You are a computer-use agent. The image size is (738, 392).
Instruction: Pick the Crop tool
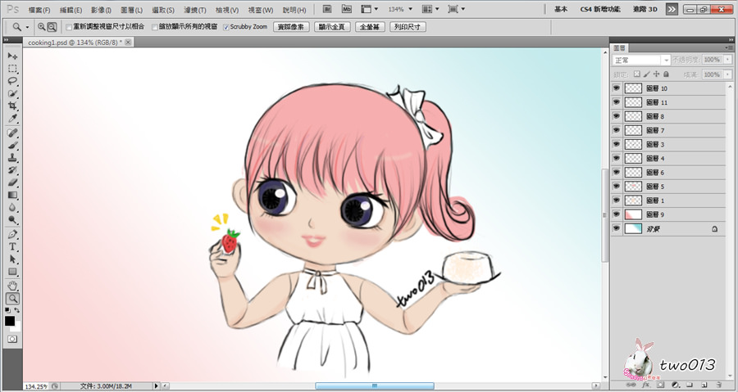(12, 106)
